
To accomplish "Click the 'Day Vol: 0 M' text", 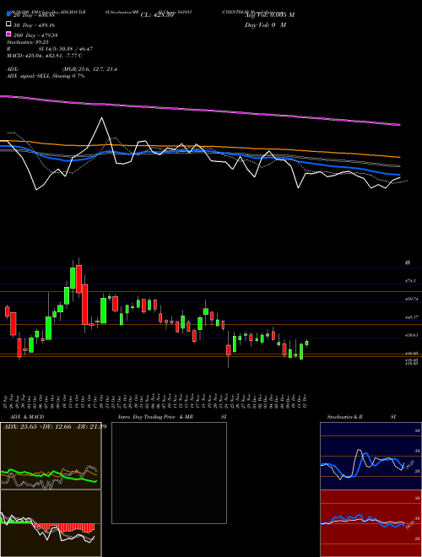I will coord(265,24).
